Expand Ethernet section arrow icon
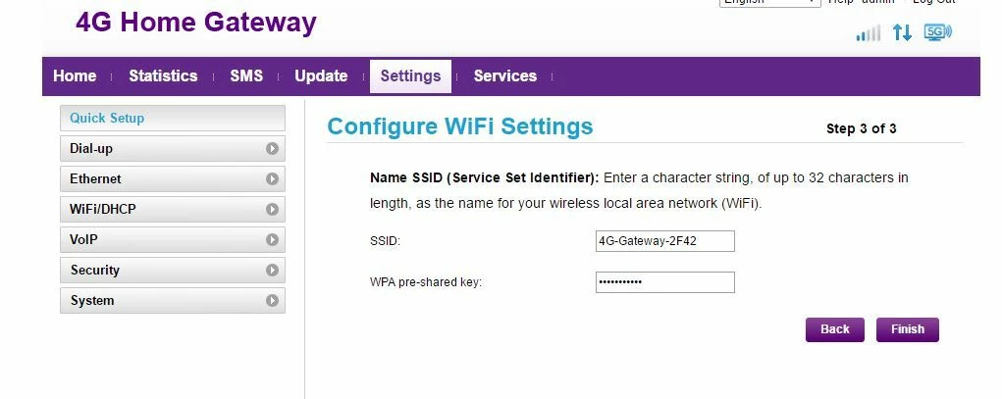1002x399 pixels. (272, 179)
